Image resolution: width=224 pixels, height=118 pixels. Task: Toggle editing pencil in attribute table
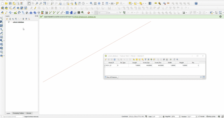coord(106,59)
